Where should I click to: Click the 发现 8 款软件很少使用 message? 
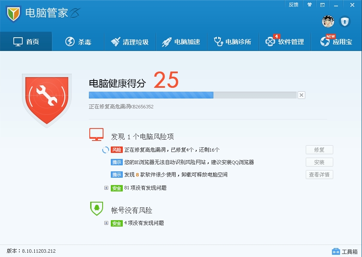[176, 175]
